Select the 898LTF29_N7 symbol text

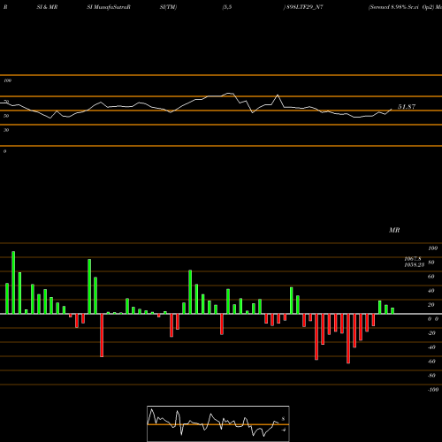(x=305, y=7)
